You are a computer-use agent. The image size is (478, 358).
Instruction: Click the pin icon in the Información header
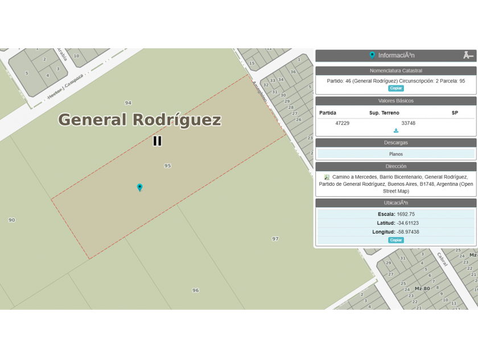pos(372,55)
